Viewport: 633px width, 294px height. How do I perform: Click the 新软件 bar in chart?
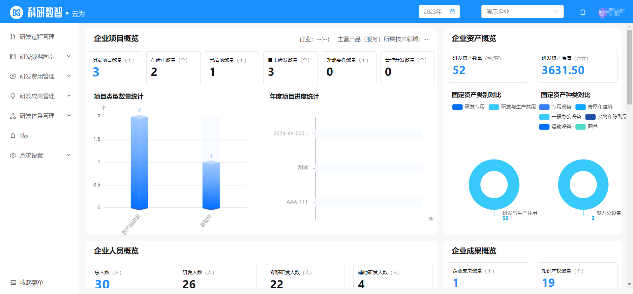click(211, 185)
